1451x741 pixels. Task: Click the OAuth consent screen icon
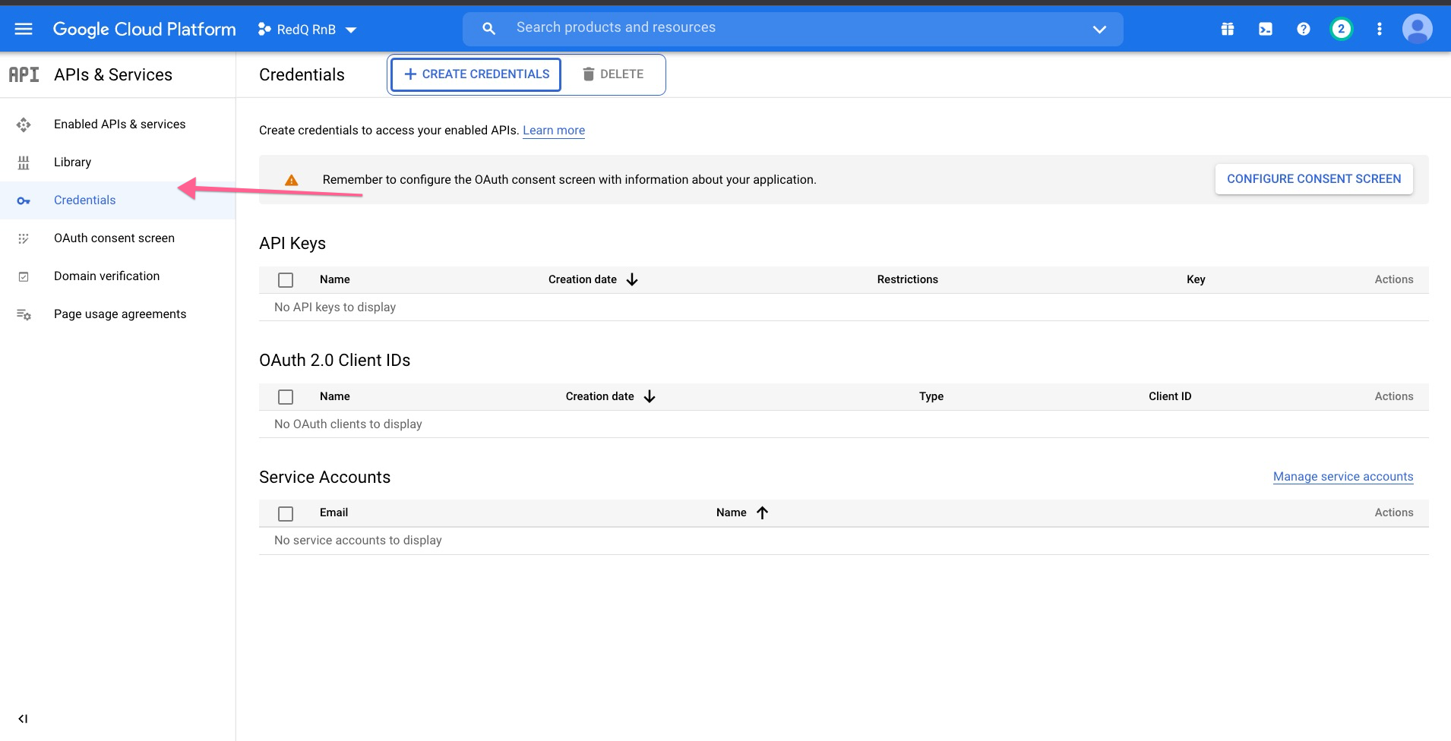pos(24,238)
